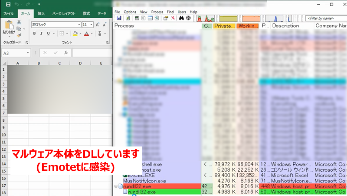Image resolution: width=347 pixels, height=196 pixels.
Task: Open the データ ribbon tab
Action: click(x=102, y=14)
